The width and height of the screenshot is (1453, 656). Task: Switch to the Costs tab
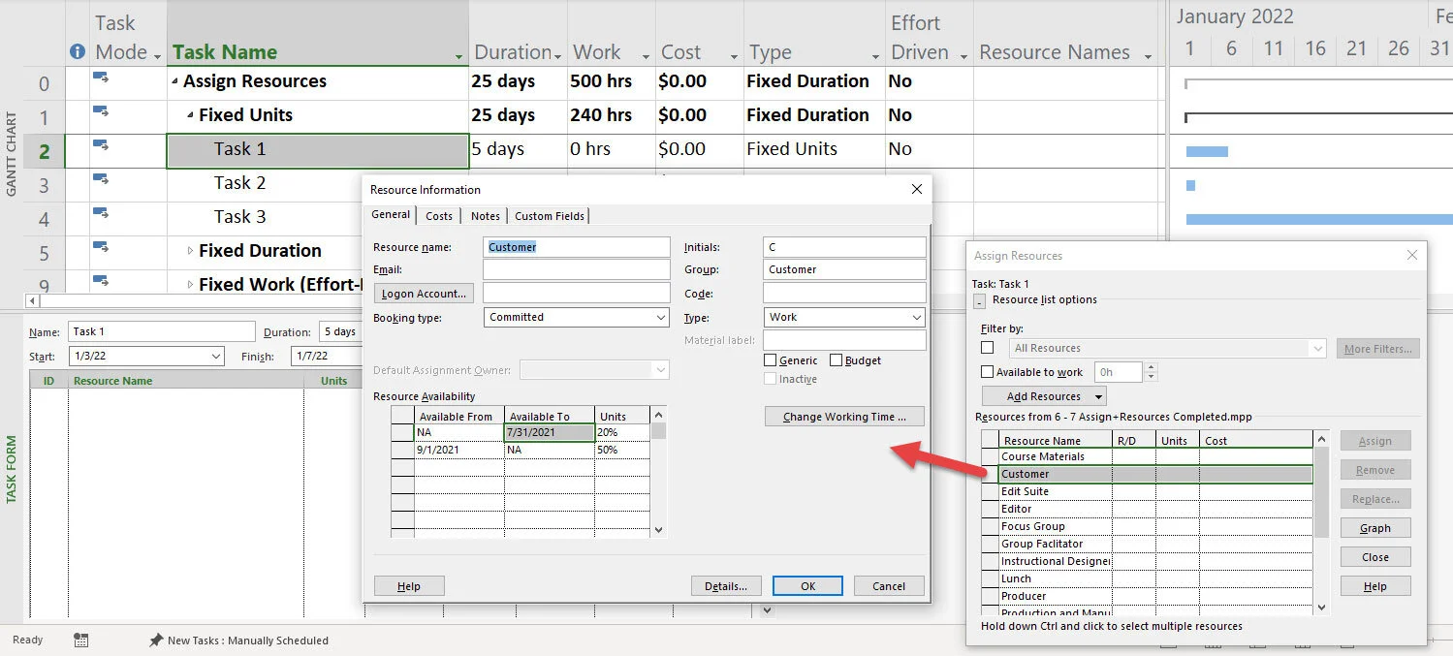click(439, 216)
